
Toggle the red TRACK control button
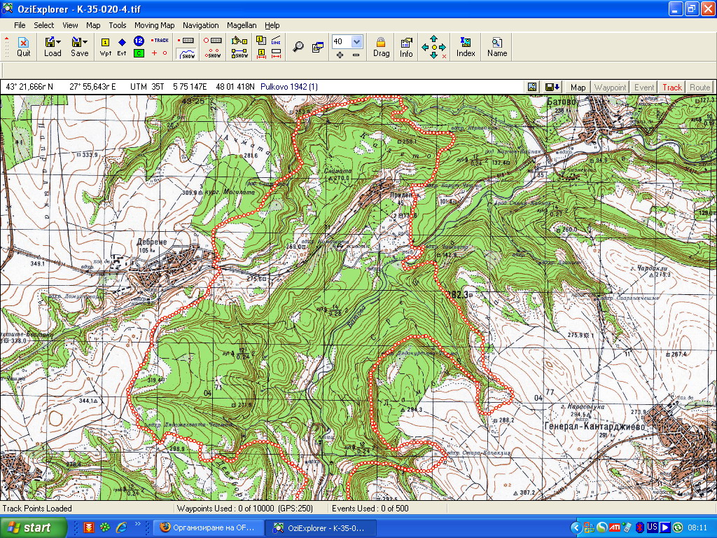(x=161, y=41)
